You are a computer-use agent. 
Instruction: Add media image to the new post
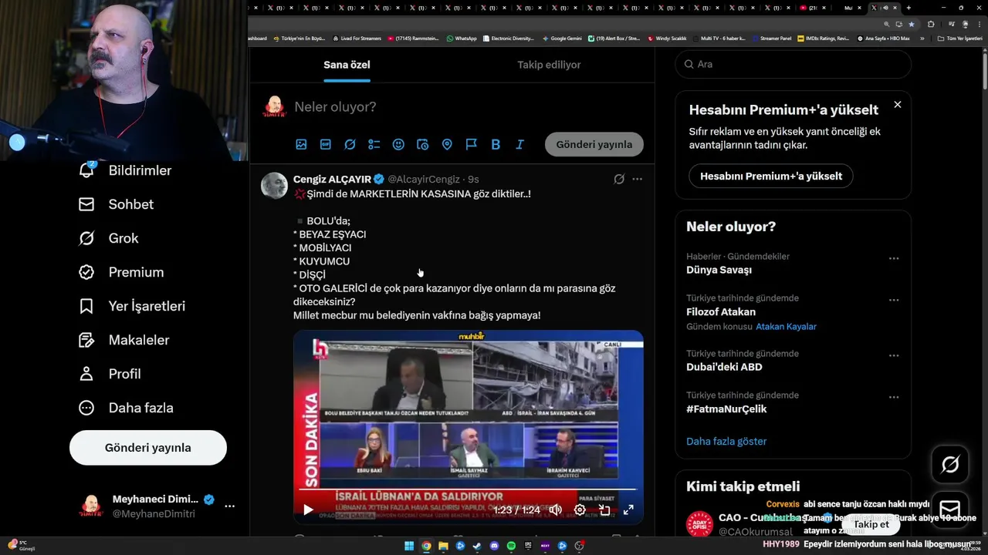301,144
